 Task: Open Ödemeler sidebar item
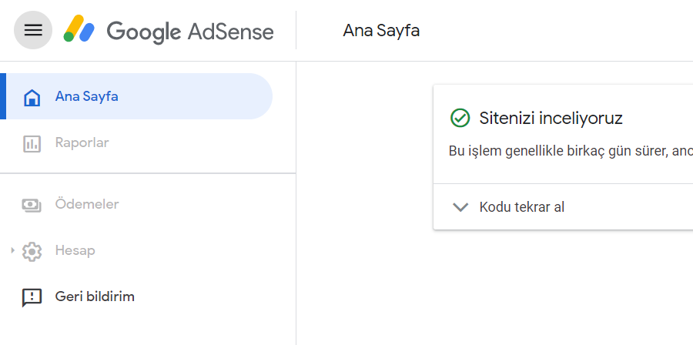136,204
